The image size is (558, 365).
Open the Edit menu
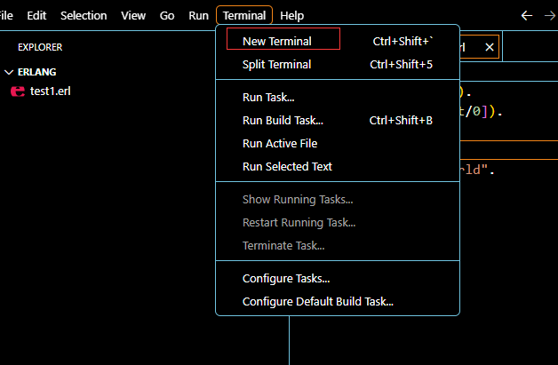[x=36, y=16]
